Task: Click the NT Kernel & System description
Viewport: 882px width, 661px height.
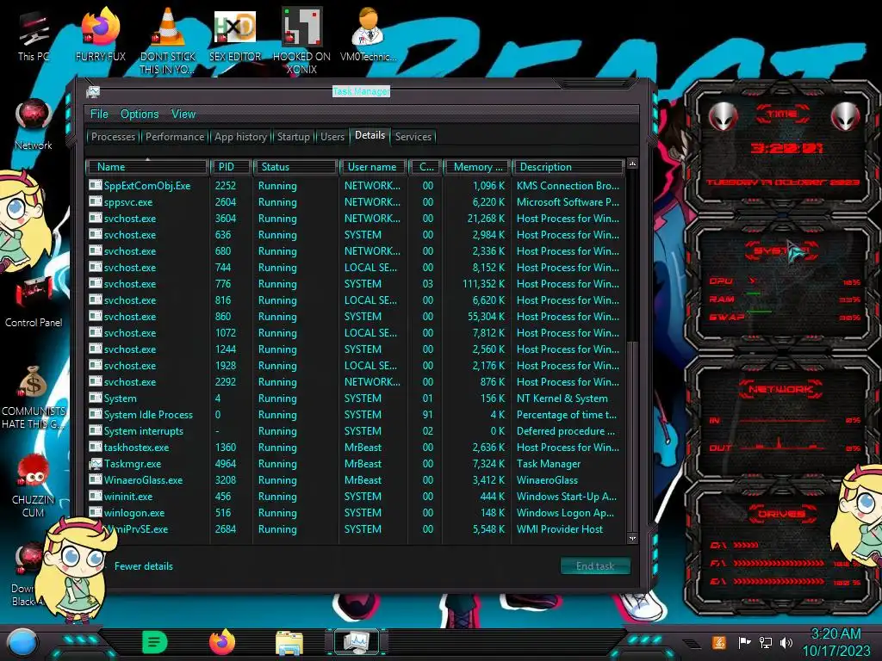Action: coord(562,398)
